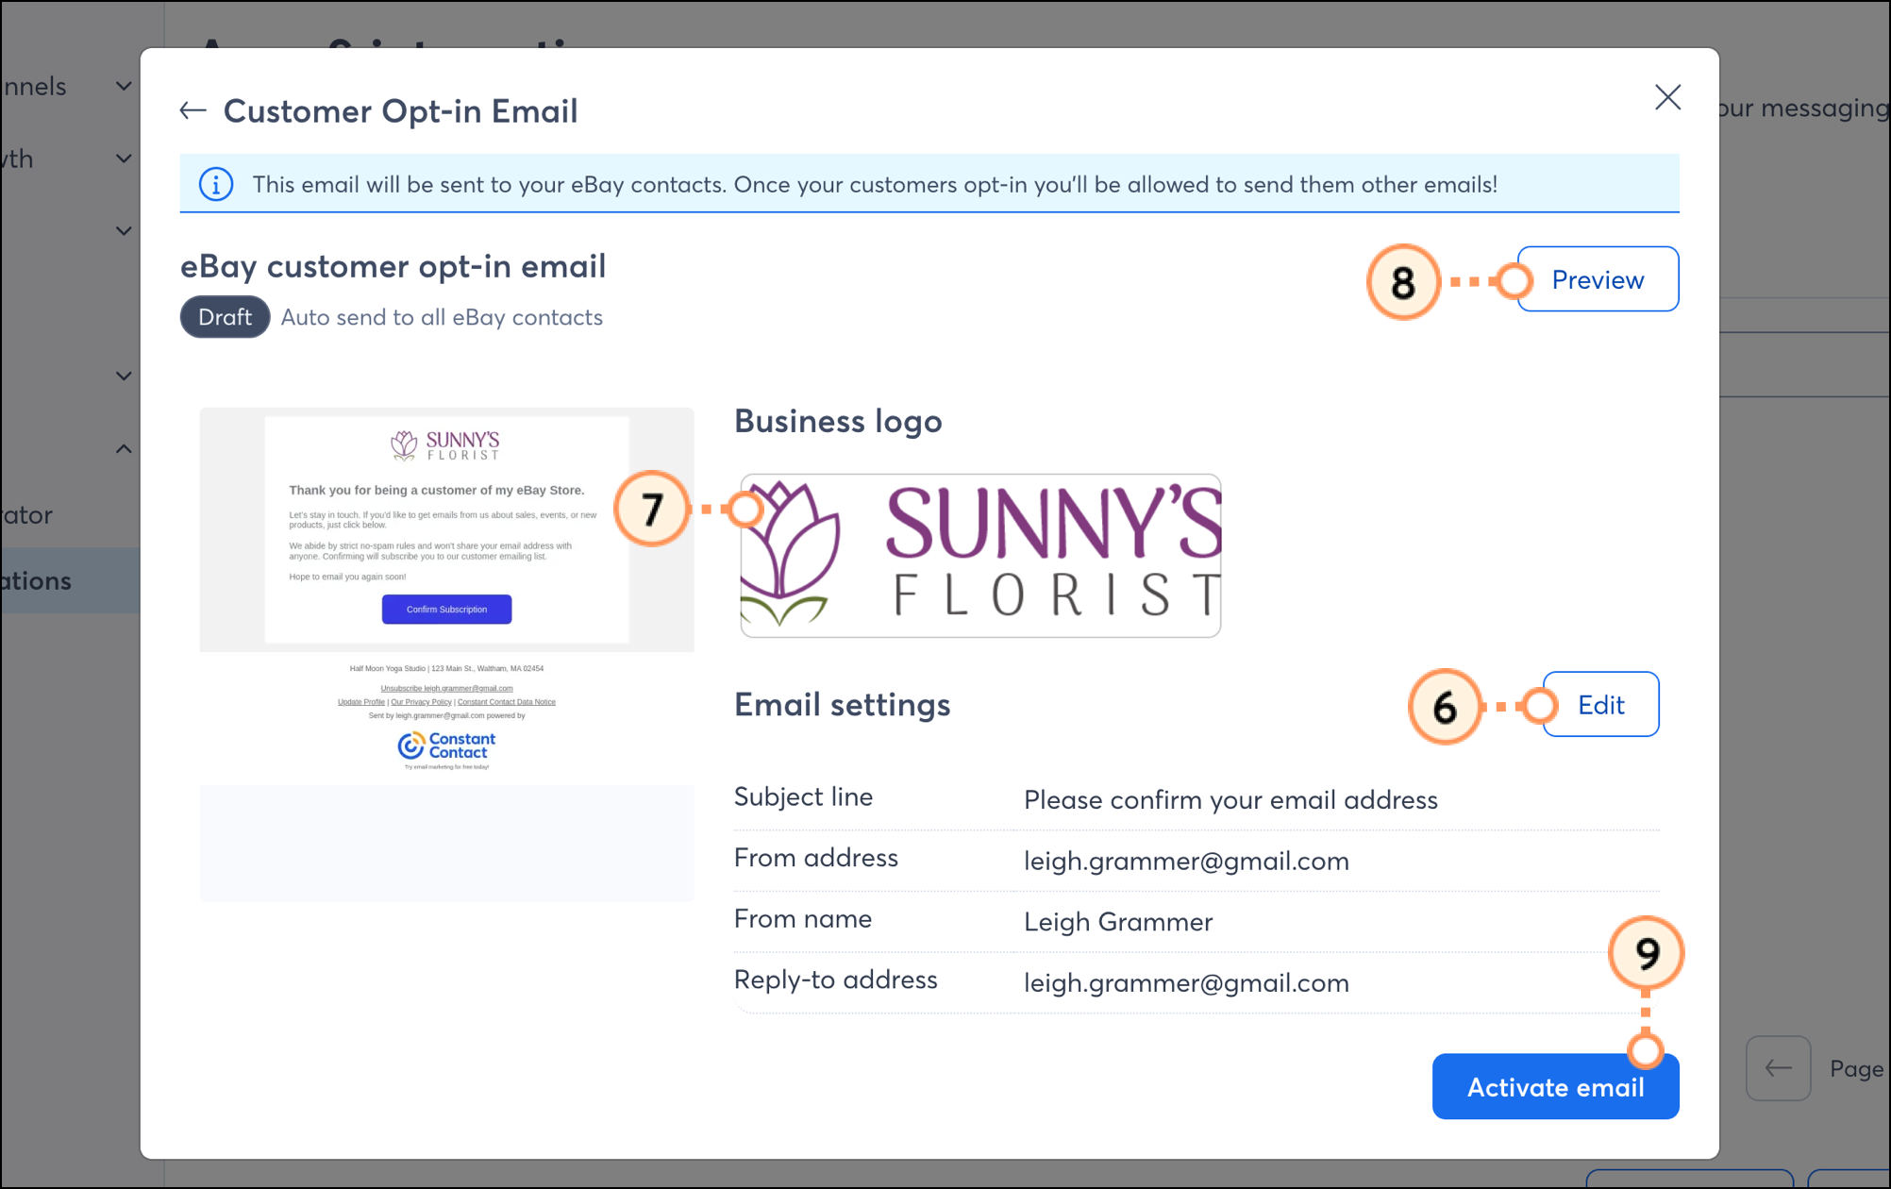Activate the opt-in email
This screenshot has height=1189, width=1891.
click(x=1555, y=1087)
